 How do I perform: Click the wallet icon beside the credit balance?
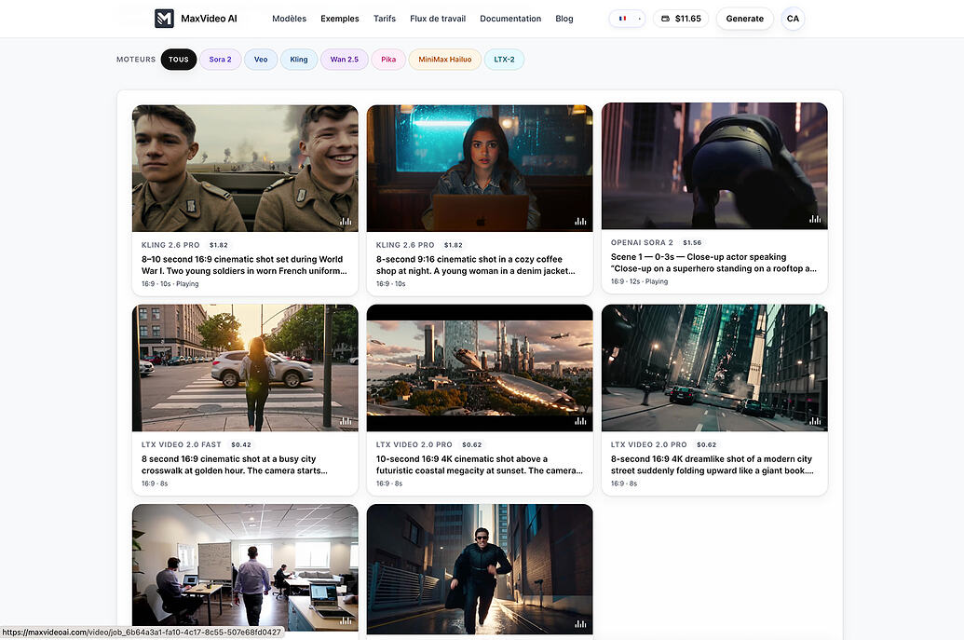[x=664, y=17]
